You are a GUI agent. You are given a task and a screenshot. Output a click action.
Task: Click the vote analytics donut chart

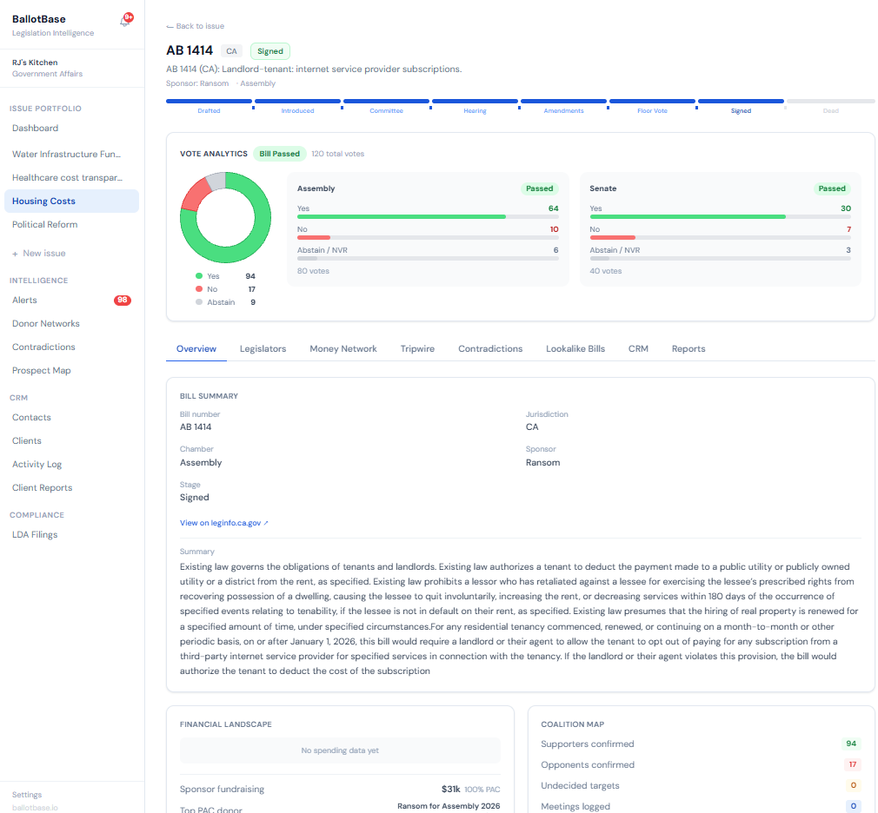click(x=226, y=218)
